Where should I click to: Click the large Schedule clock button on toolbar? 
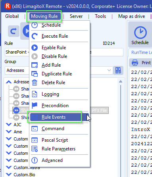140,35
